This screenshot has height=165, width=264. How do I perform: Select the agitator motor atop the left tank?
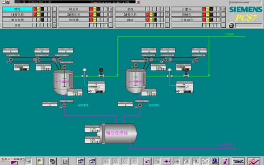click(x=64, y=67)
